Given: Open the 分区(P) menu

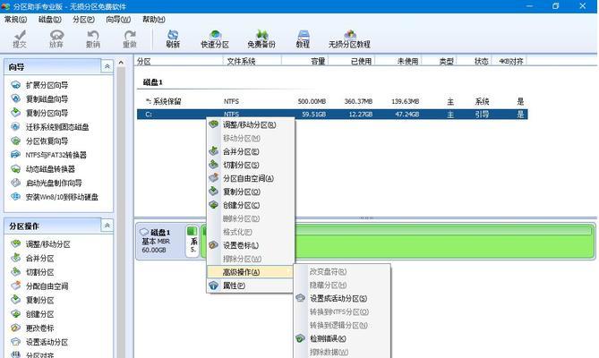Looking at the screenshot, I should [x=83, y=19].
